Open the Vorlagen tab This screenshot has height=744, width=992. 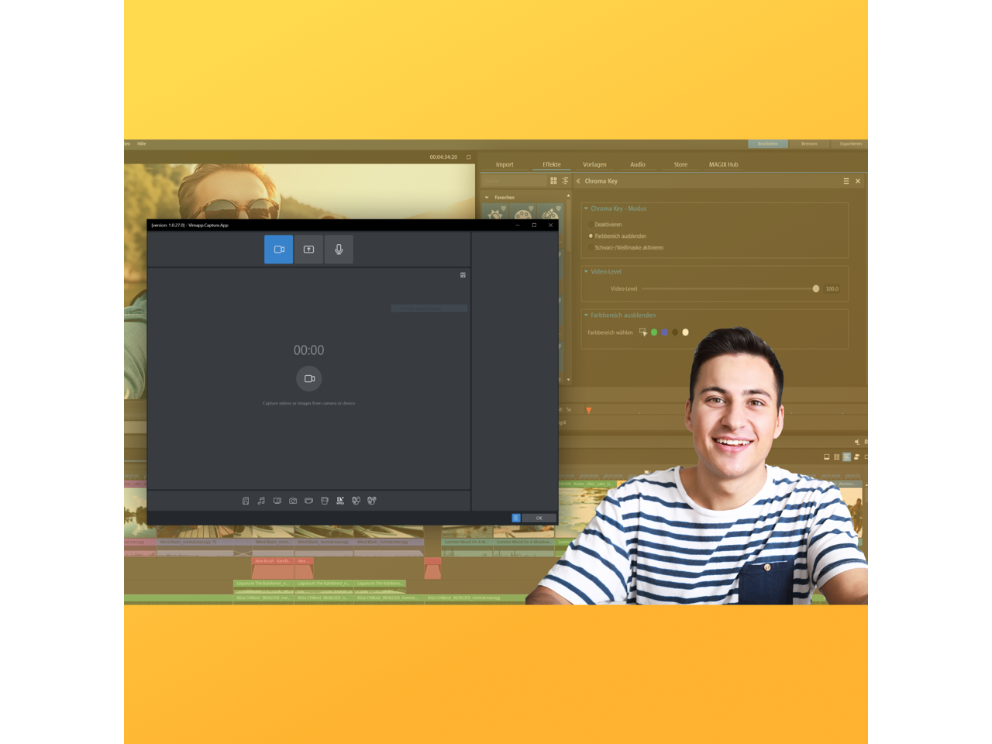point(594,164)
